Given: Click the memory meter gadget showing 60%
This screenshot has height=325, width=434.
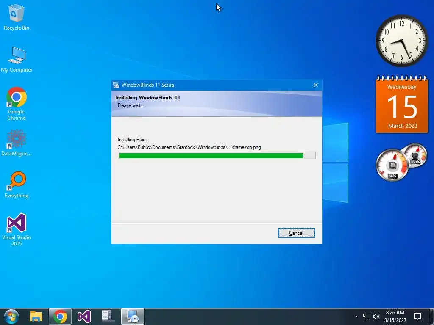Looking at the screenshot, I should [x=415, y=155].
